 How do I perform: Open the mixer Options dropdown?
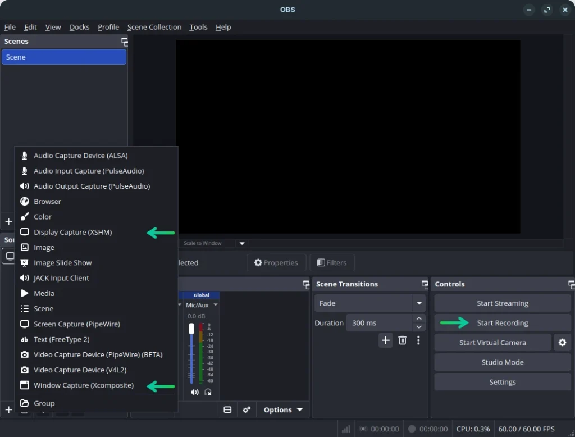pos(283,410)
